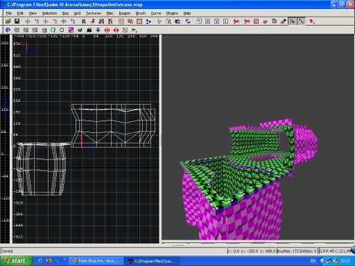Click the upper wireframe brush in 2D view

tap(113, 125)
